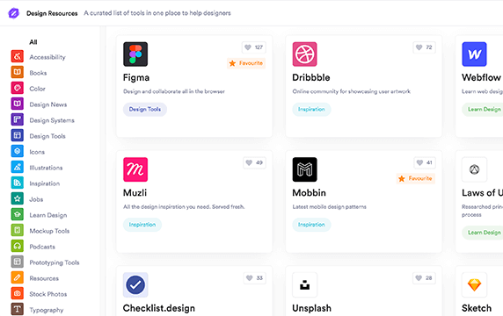
Task: Select the Color palette icon in sidebar
Action: [18, 88]
